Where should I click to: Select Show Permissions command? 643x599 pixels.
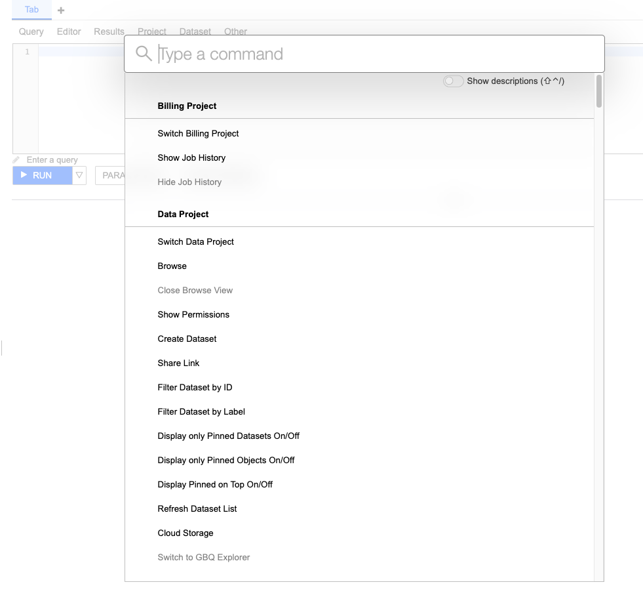193,315
